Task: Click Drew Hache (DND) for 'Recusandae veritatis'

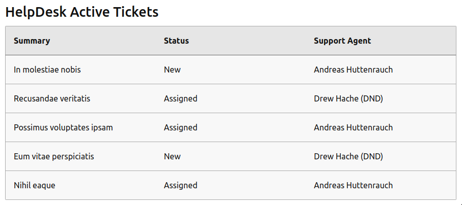Action: click(348, 98)
